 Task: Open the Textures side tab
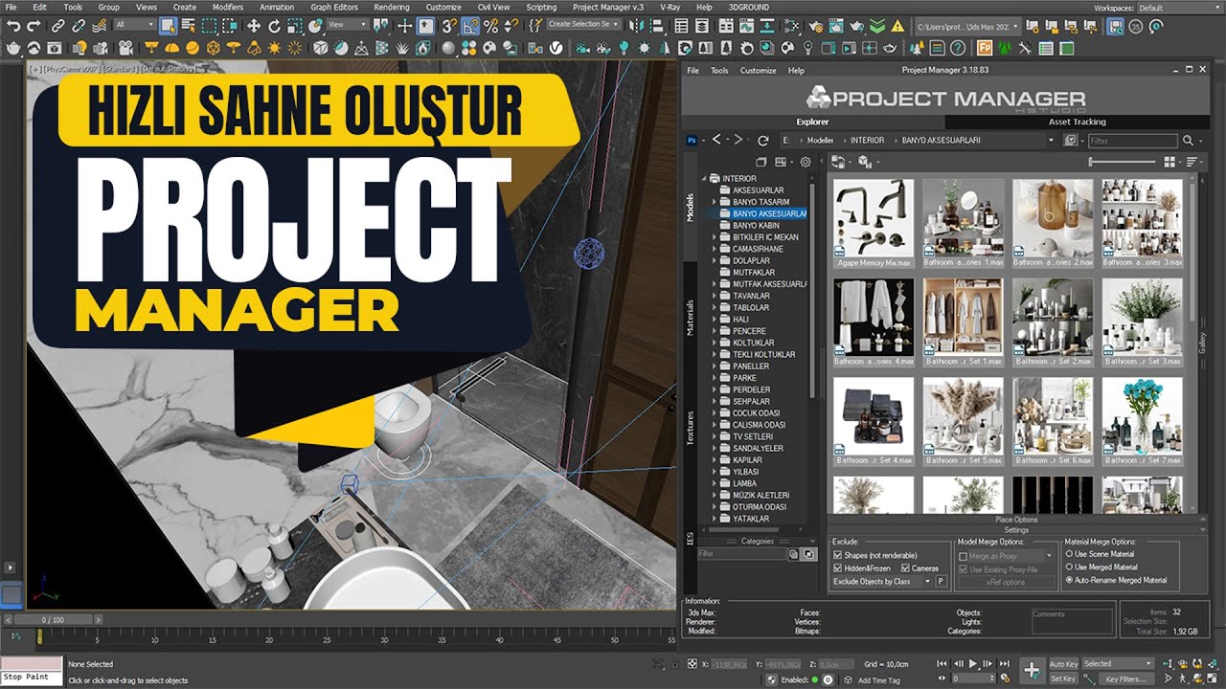pos(690,427)
